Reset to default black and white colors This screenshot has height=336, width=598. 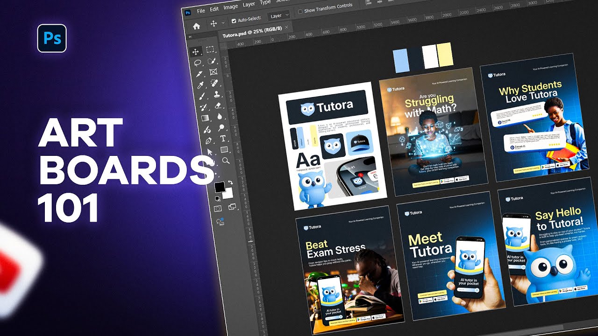tap(217, 199)
